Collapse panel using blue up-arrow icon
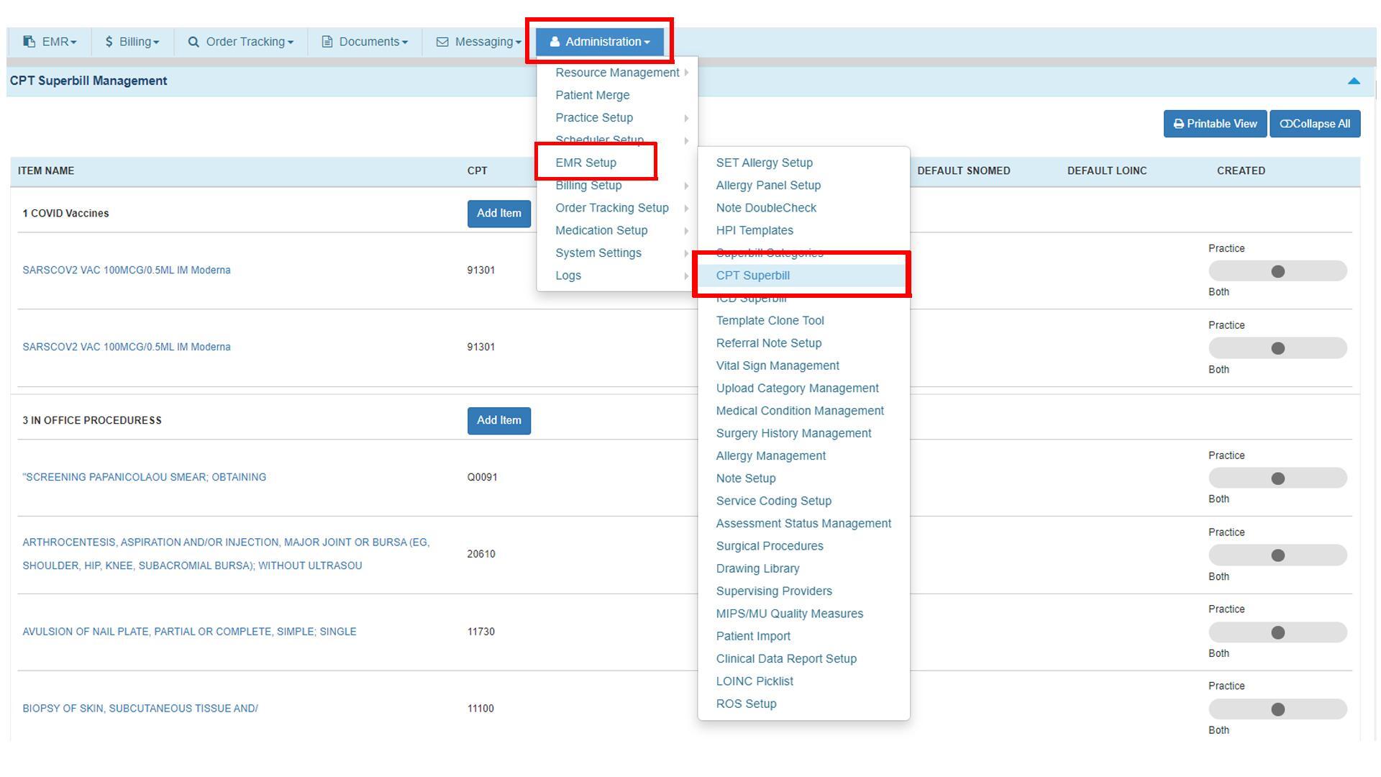Image resolution: width=1381 pixels, height=777 pixels. coord(1354,81)
